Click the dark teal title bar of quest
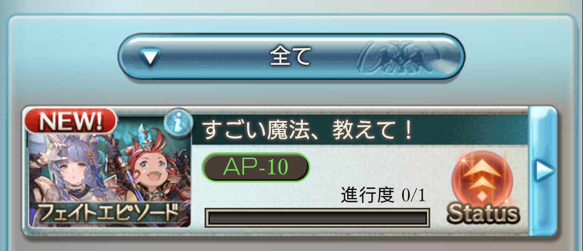The image size is (583, 251). (360, 130)
